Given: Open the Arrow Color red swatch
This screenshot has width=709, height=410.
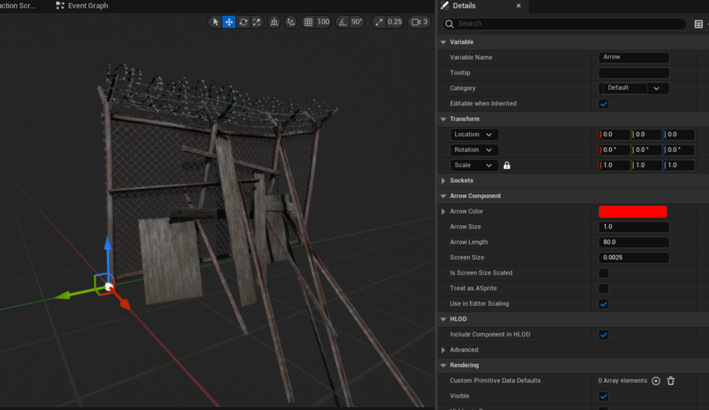Looking at the screenshot, I should pos(632,212).
